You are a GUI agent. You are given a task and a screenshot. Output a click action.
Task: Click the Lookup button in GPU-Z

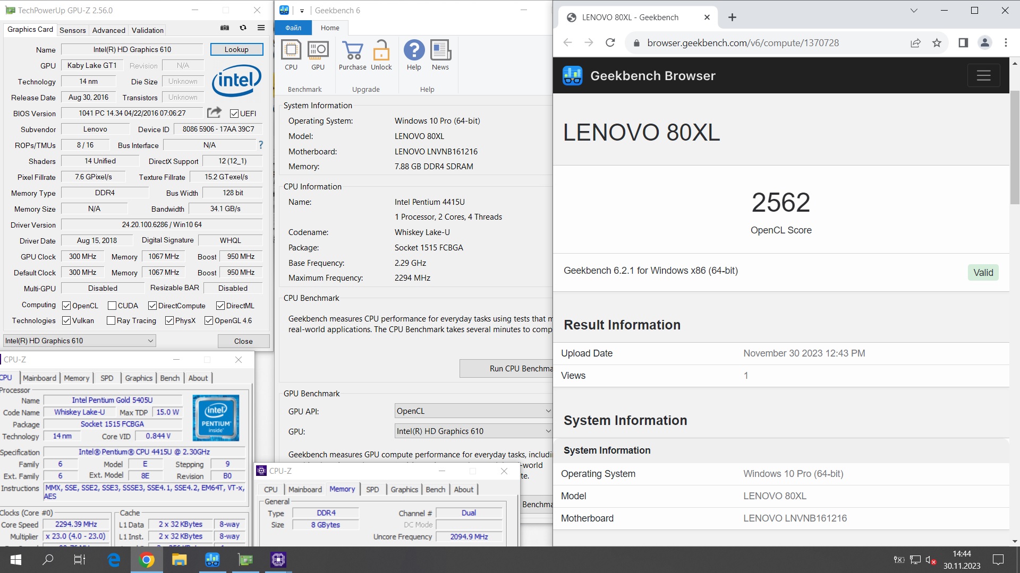(236, 49)
